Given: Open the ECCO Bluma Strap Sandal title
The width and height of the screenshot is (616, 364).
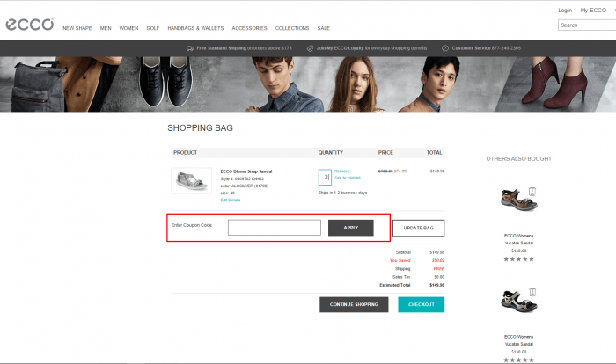Looking at the screenshot, I should (246, 171).
